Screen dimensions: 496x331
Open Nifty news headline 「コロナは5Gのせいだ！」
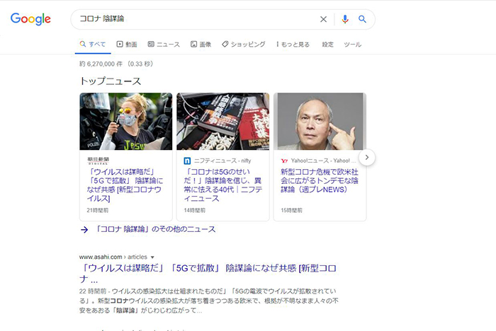(x=223, y=185)
